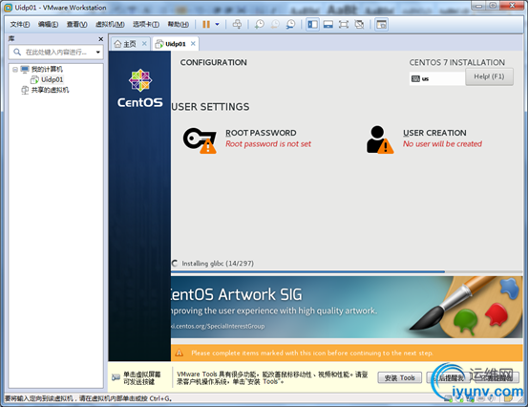Screen dimensions: 529x407
Task: Click the send Ctrl+Alt+Del toolbar icon
Action: 237,24
